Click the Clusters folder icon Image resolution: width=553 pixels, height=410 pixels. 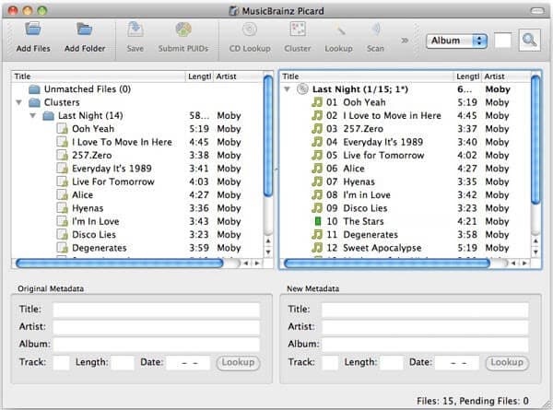click(x=34, y=102)
